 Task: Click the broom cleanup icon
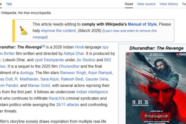[x=23, y=31]
